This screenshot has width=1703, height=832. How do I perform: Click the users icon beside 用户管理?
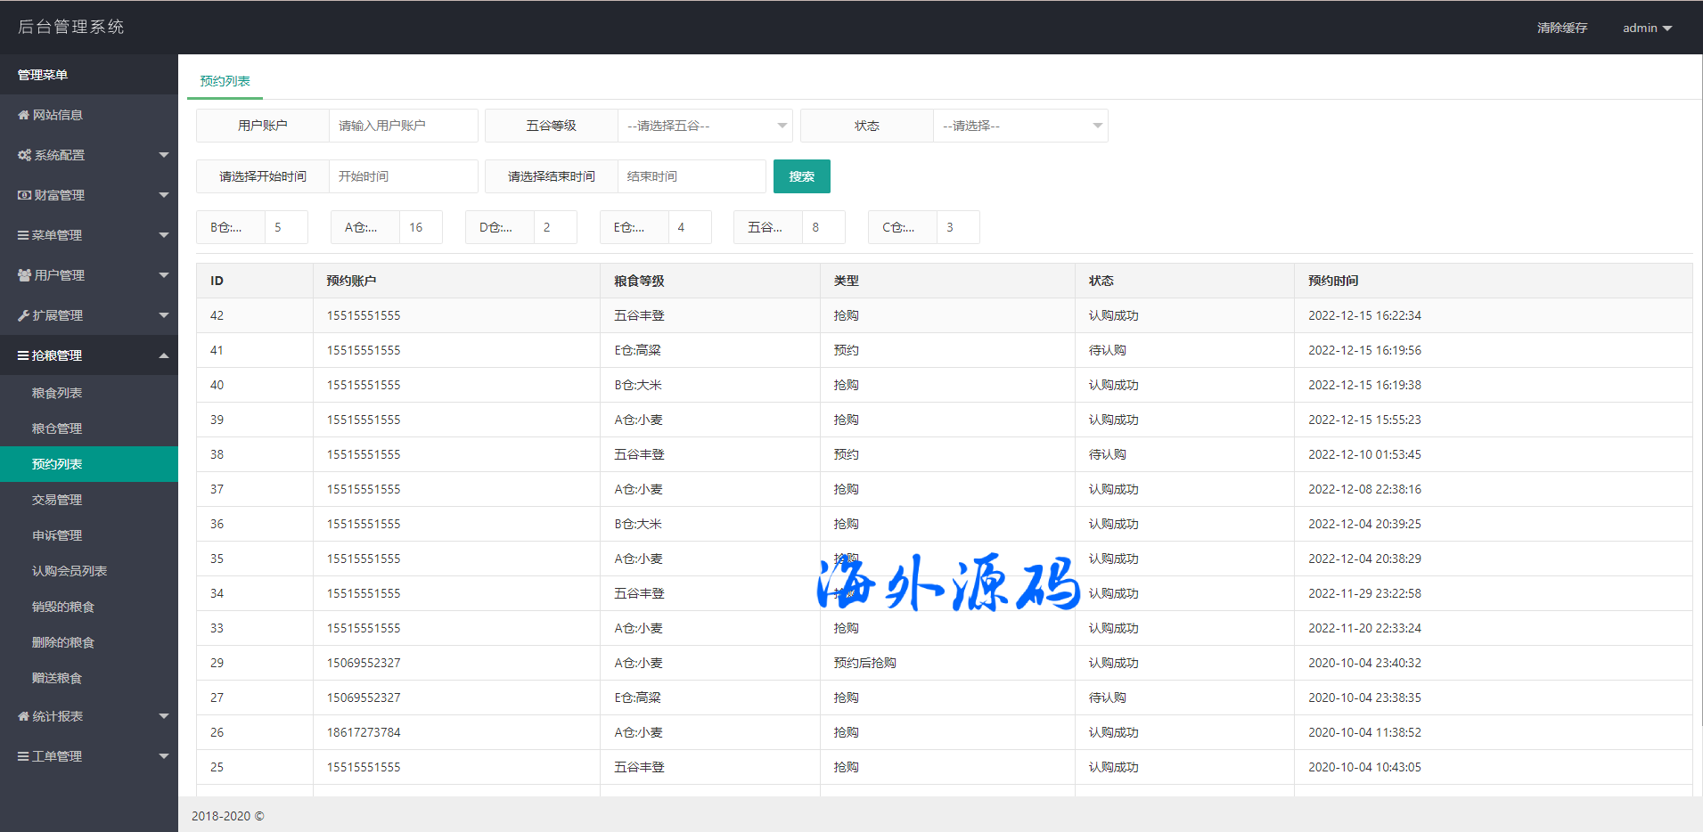tap(24, 275)
